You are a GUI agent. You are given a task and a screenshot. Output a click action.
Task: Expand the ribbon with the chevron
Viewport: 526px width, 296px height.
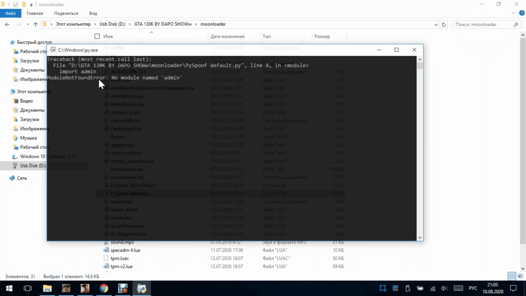(513, 13)
